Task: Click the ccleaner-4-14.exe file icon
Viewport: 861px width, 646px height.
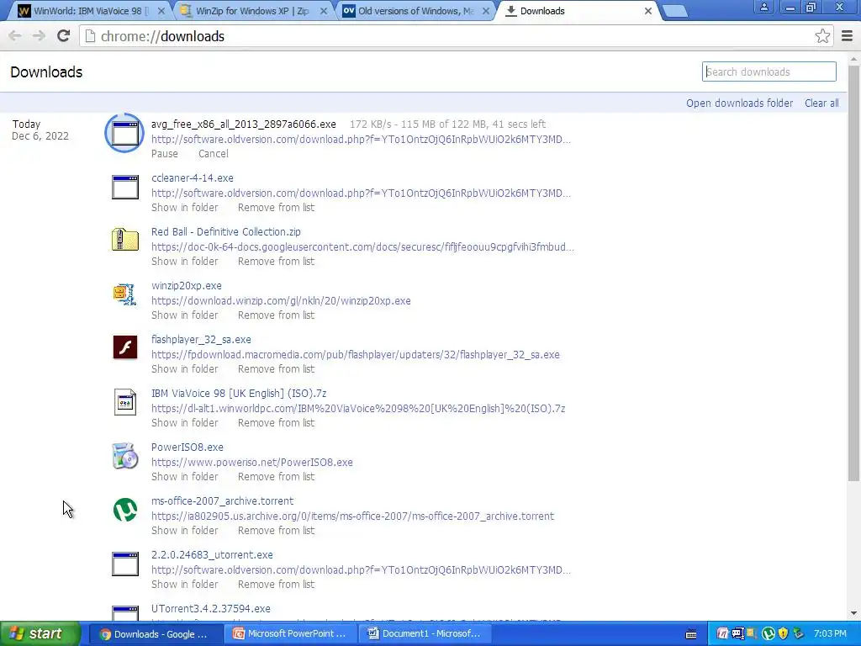Action: [x=125, y=188]
